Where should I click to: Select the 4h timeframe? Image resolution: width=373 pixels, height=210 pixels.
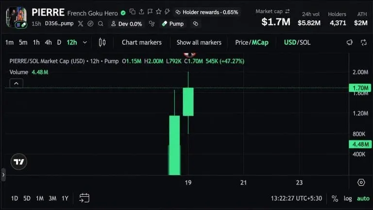[x=48, y=42]
